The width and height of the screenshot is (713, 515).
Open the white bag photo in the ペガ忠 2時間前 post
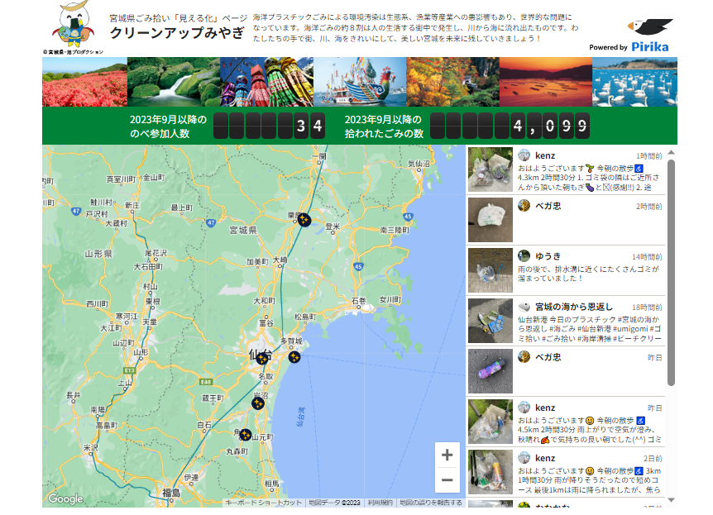490,220
